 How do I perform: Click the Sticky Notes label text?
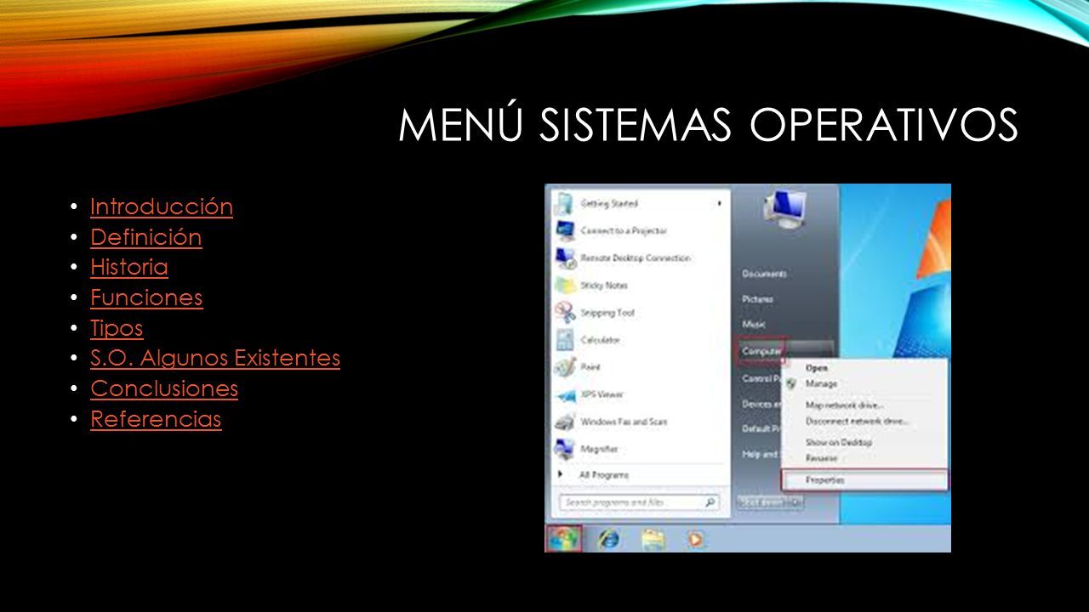click(604, 285)
